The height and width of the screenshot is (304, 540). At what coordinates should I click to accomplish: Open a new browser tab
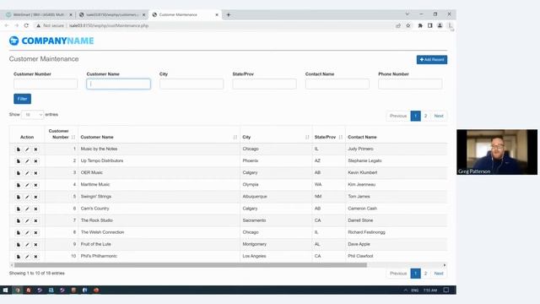[229, 15]
